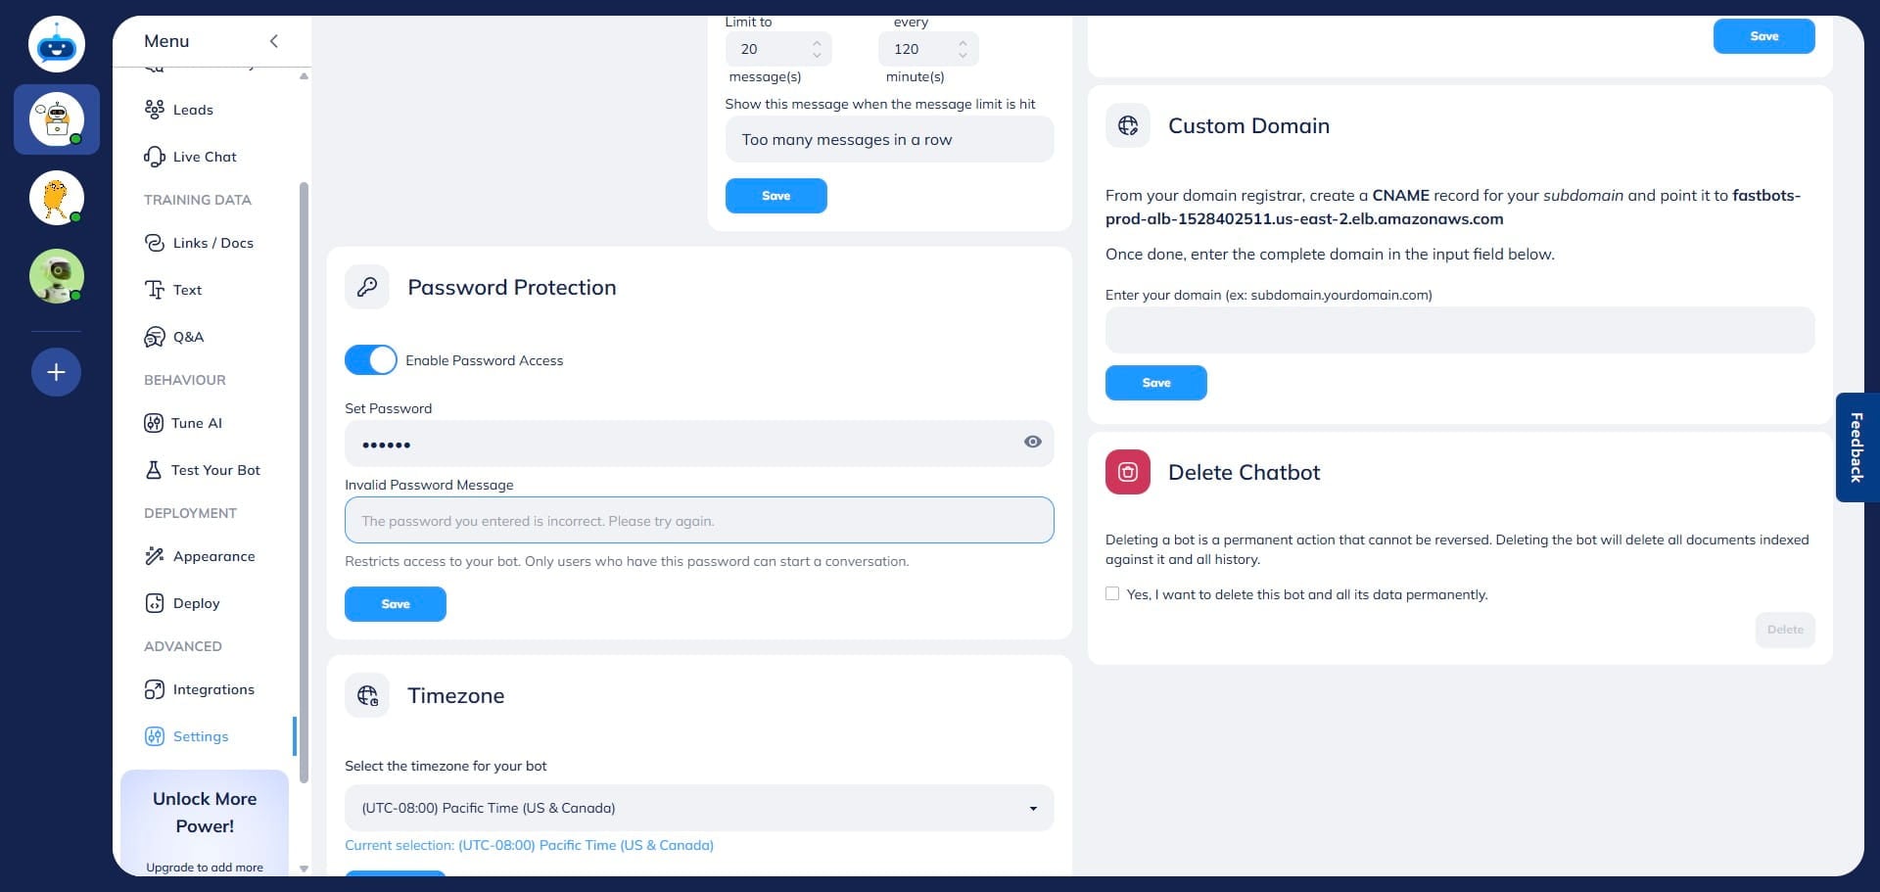The image size is (1880, 892).
Task: Collapse the Menu sidebar chevron
Action: [x=274, y=41]
